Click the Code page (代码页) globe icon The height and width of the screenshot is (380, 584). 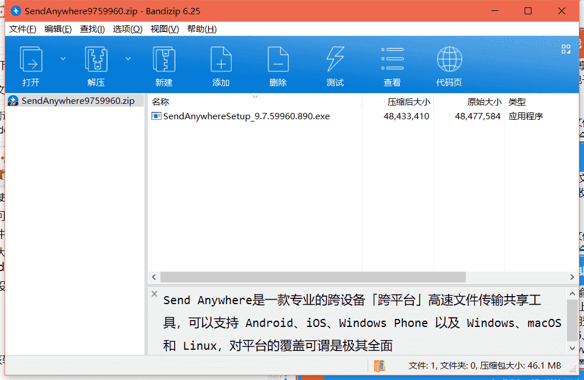coord(449,59)
